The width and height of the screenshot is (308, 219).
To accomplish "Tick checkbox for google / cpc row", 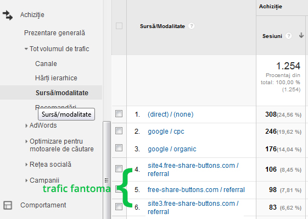I will 119,130.
